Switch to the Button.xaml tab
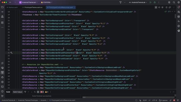The width and height of the screenshot is (181, 102). [x=12, y=7]
